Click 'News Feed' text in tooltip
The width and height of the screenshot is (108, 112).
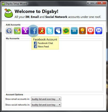tap(43, 47)
